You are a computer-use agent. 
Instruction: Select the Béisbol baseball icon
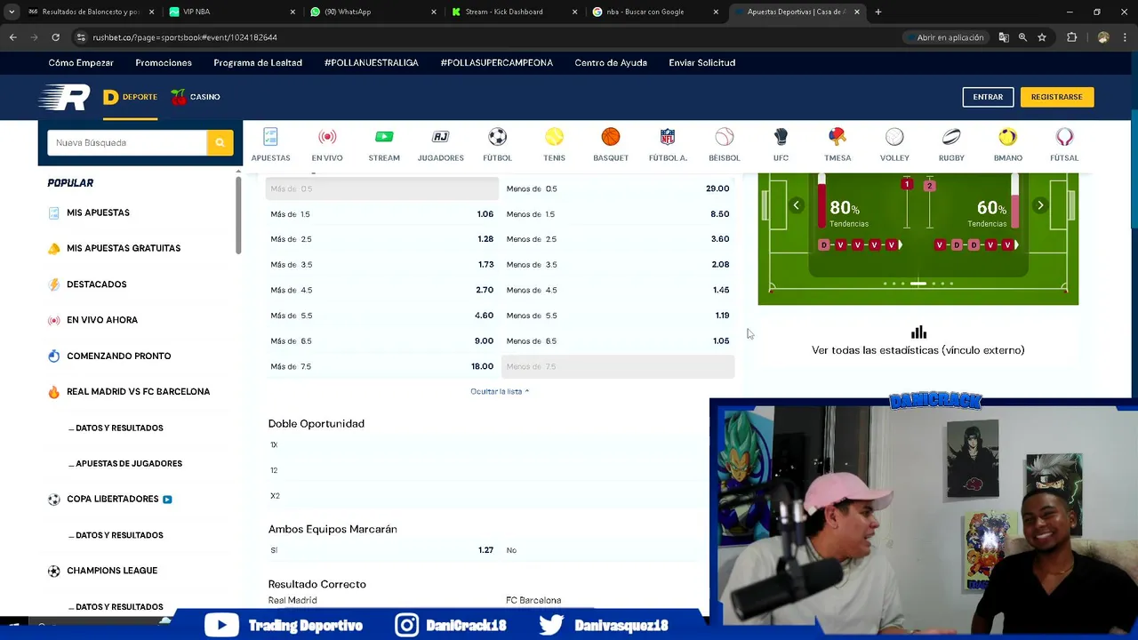tap(725, 137)
